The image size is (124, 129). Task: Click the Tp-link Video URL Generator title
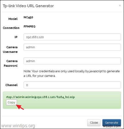pyautogui.click(x=28, y=6)
